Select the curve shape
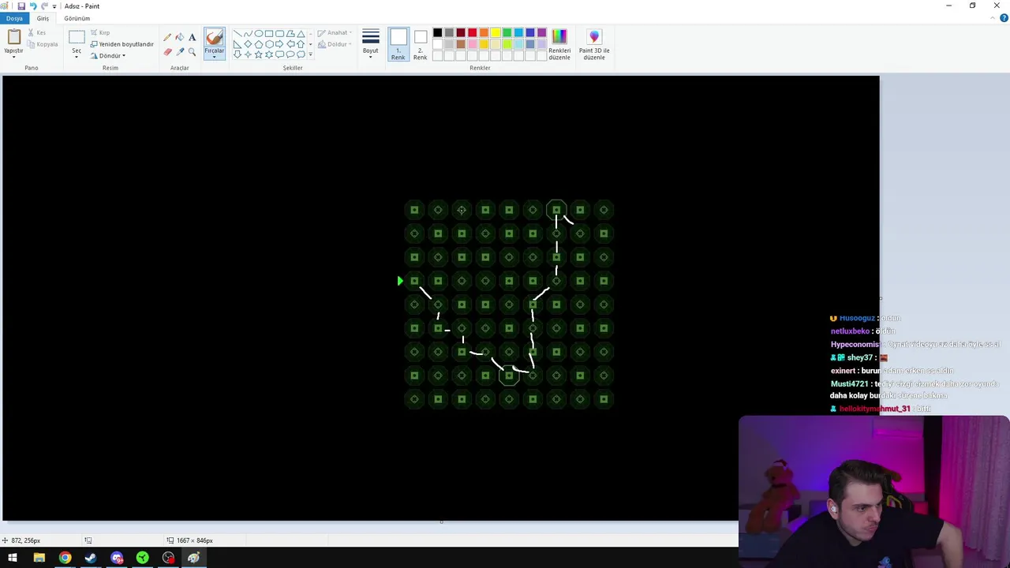The width and height of the screenshot is (1010, 568). pos(248,34)
